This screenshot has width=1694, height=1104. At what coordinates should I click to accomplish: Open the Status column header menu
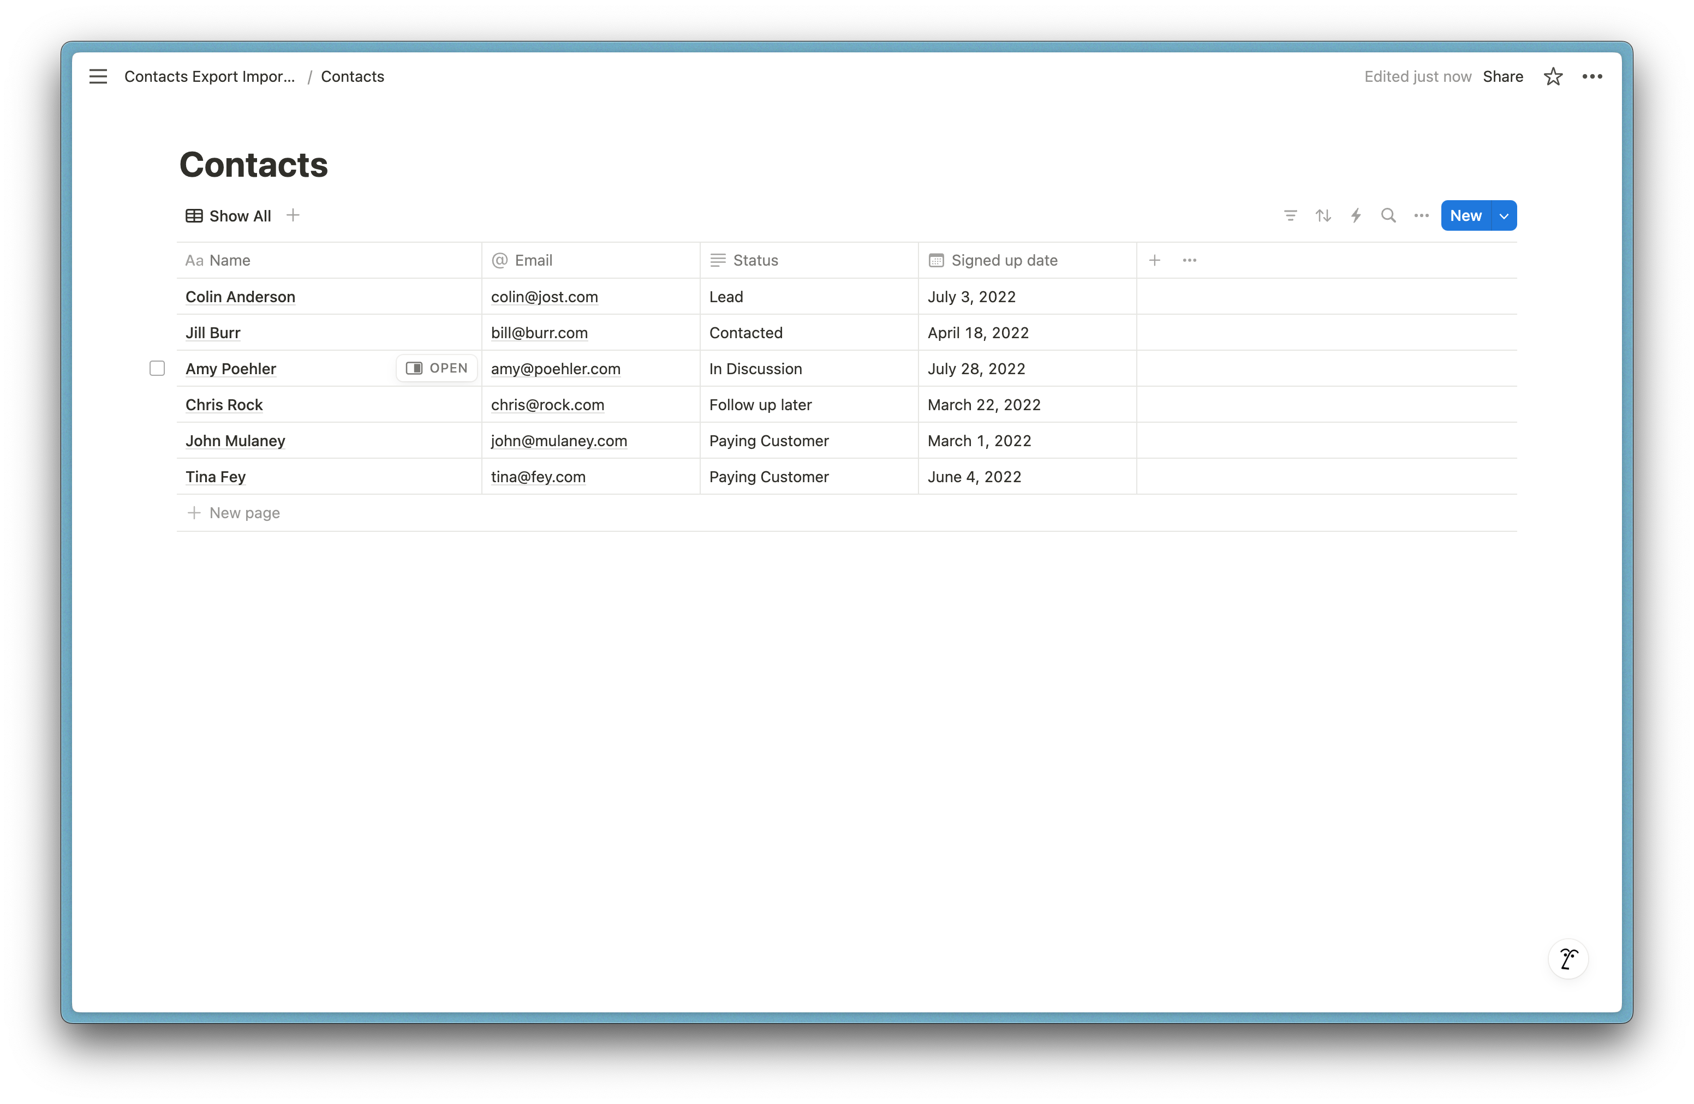pyautogui.click(x=755, y=260)
